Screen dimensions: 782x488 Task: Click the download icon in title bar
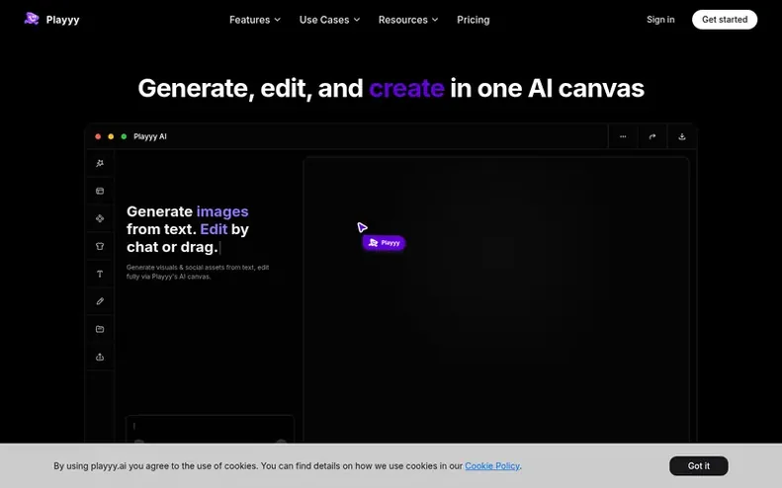(682, 136)
